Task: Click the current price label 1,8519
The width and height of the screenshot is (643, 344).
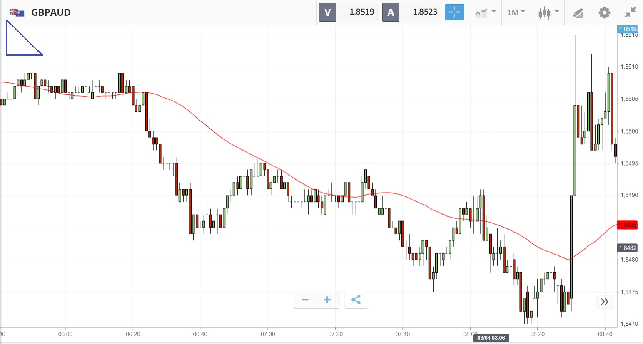Action: [627, 29]
